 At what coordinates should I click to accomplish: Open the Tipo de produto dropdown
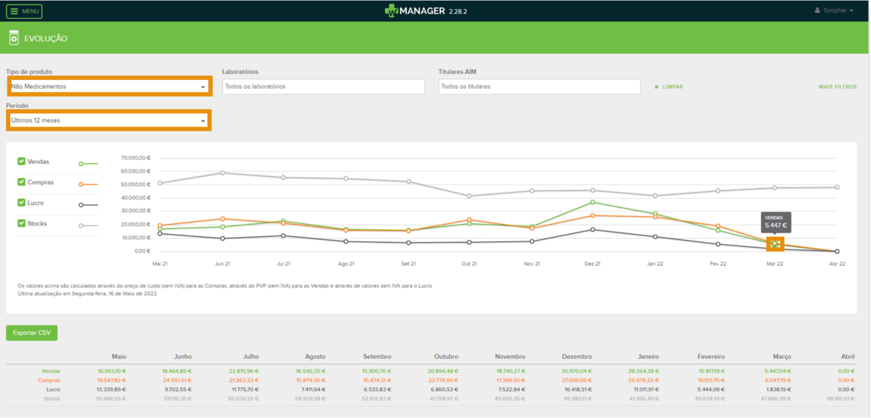[109, 87]
